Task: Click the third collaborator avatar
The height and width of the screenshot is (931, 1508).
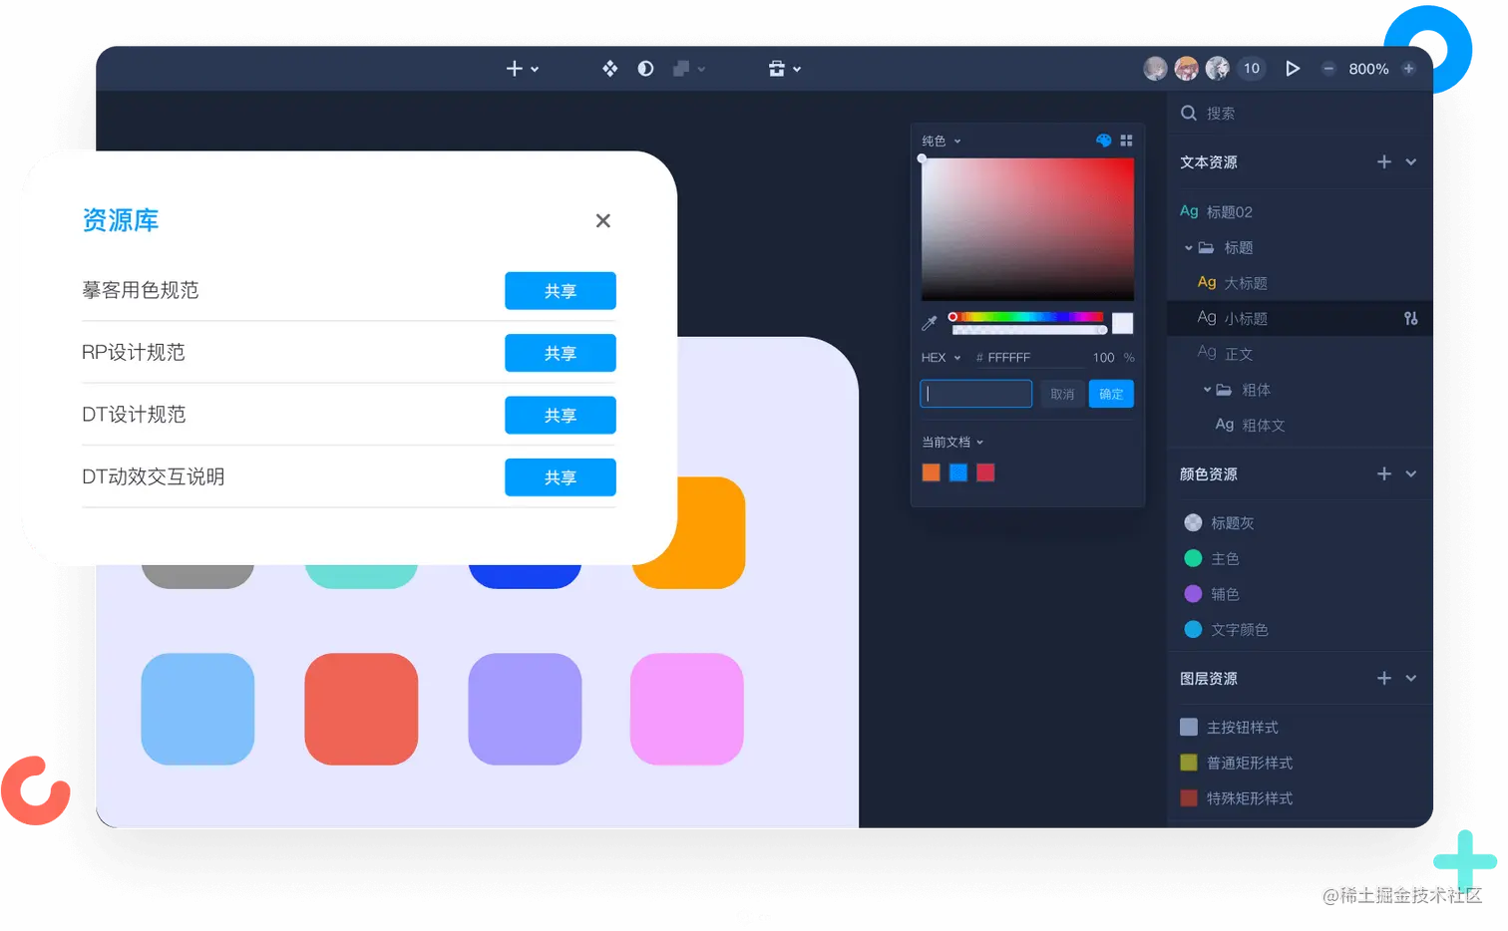Action: click(1217, 68)
